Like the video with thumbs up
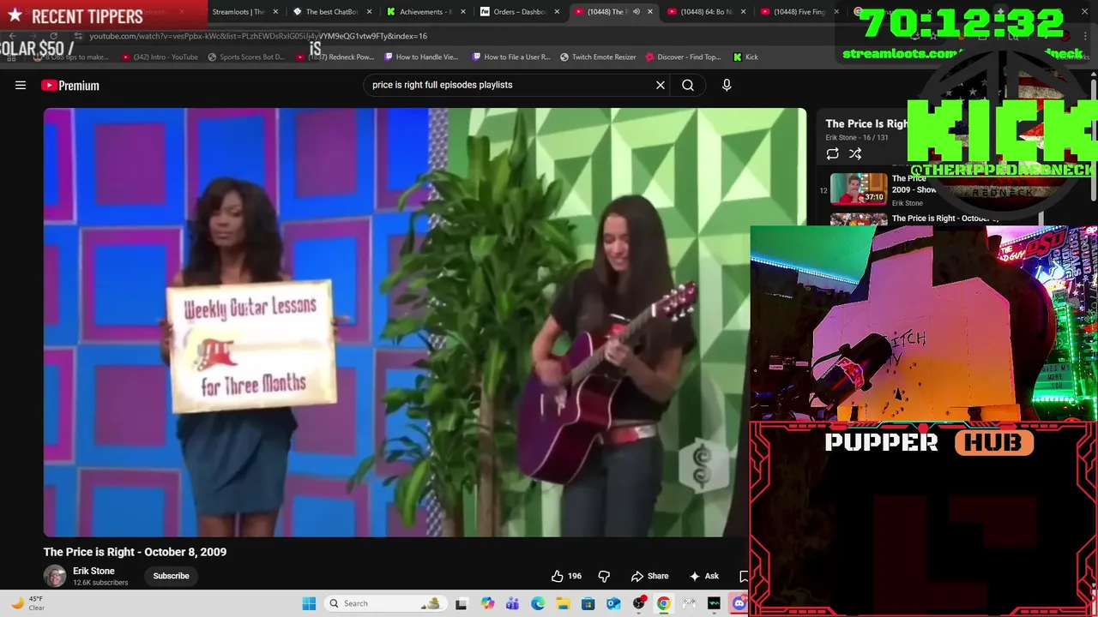Viewport: 1098px width, 617px height. point(566,576)
